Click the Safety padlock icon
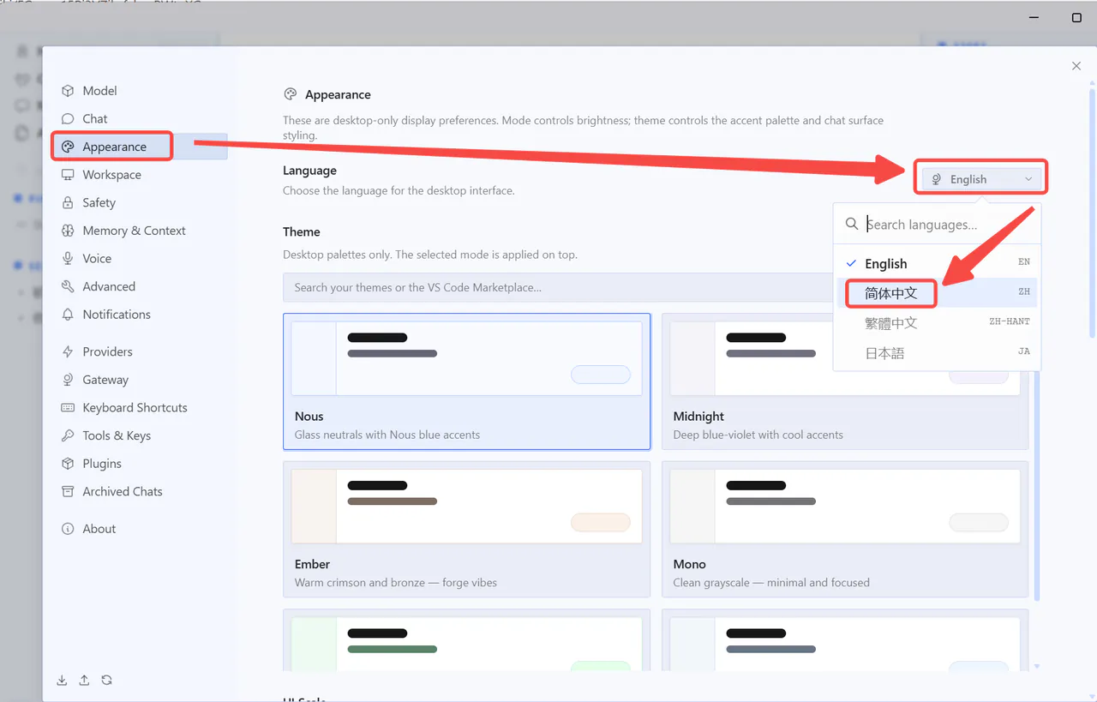The width and height of the screenshot is (1097, 702). (x=68, y=203)
